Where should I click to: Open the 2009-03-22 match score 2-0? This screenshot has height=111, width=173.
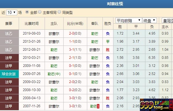[72, 82]
